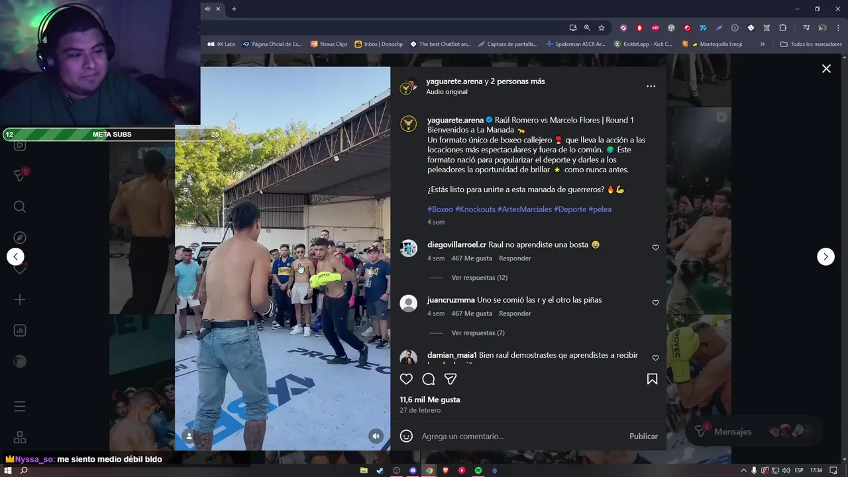Open Instagram hamburger More menu

tap(20, 406)
